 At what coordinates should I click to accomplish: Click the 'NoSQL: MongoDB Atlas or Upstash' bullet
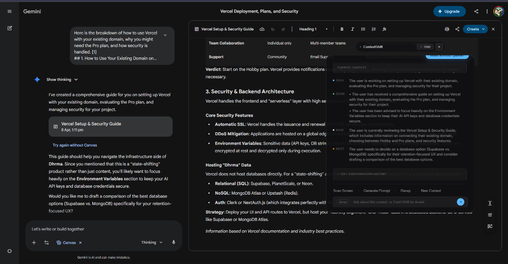click(256, 193)
